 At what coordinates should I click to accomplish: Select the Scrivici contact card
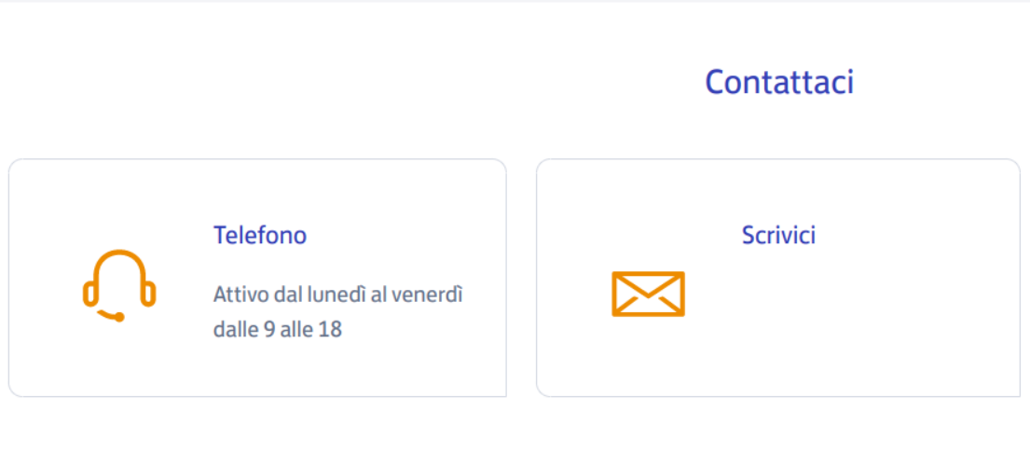[778, 278]
